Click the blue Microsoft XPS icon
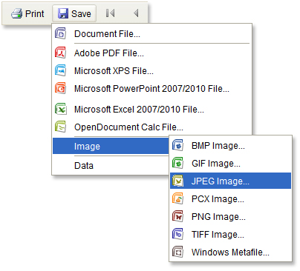 coord(60,70)
